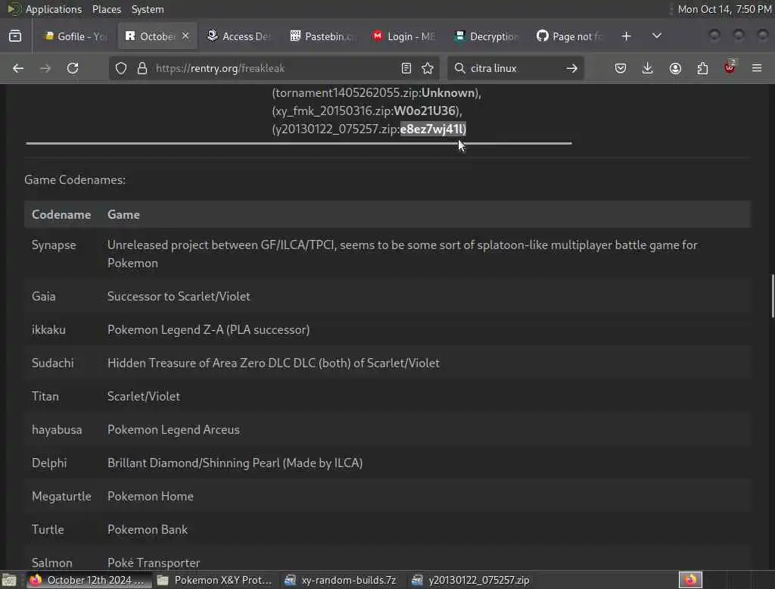Open the Firefox account icon
The width and height of the screenshot is (775, 589).
click(x=675, y=68)
